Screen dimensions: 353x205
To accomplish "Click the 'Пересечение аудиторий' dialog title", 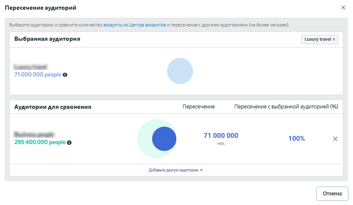I will click(40, 8).
